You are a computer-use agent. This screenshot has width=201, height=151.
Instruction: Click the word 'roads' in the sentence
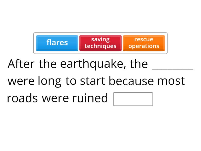point(22,98)
